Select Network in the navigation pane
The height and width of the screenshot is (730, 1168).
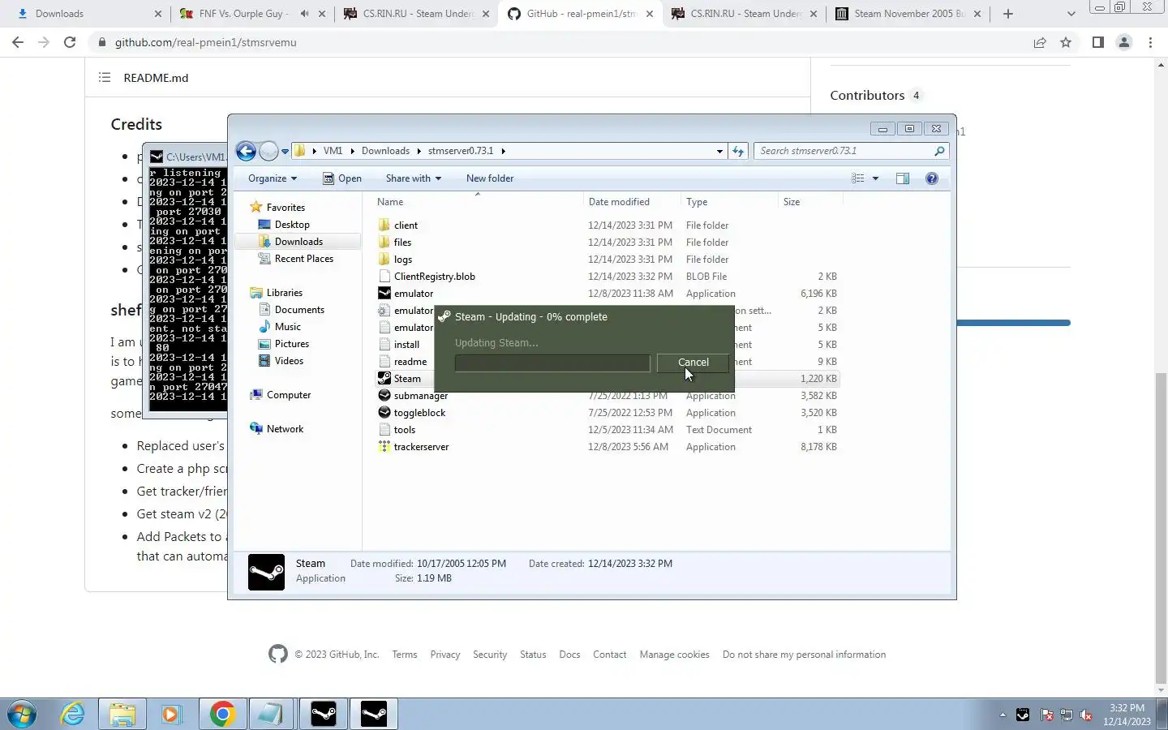pyautogui.click(x=285, y=429)
